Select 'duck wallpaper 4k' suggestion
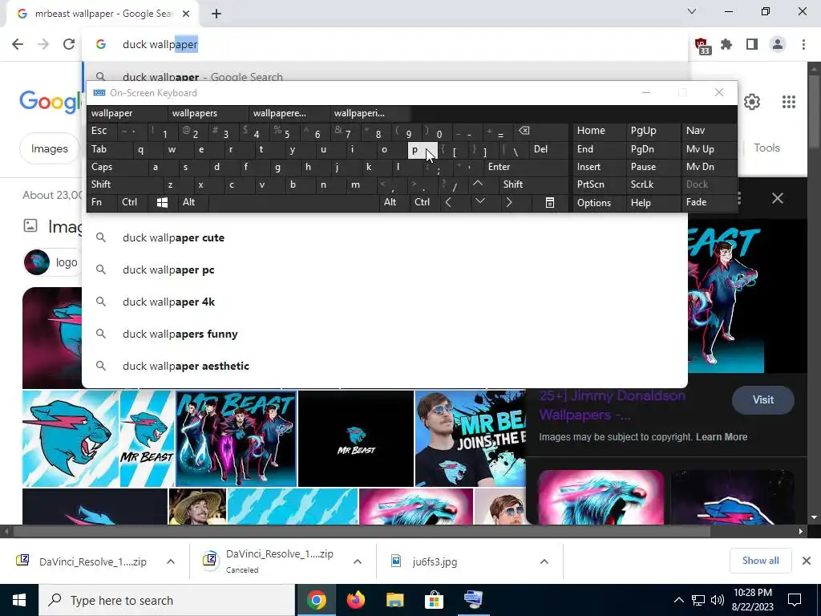 (385, 302)
